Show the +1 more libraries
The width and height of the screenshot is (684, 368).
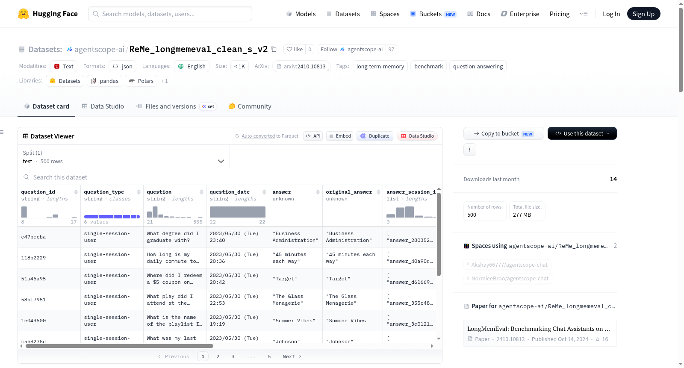[164, 81]
